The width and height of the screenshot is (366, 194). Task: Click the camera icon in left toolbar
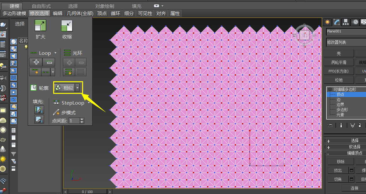3,78
